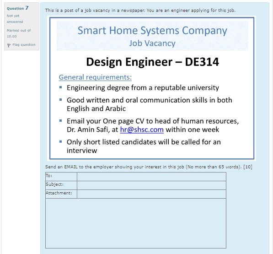Click the 'Smart Home Systems Company' title

click(152, 31)
